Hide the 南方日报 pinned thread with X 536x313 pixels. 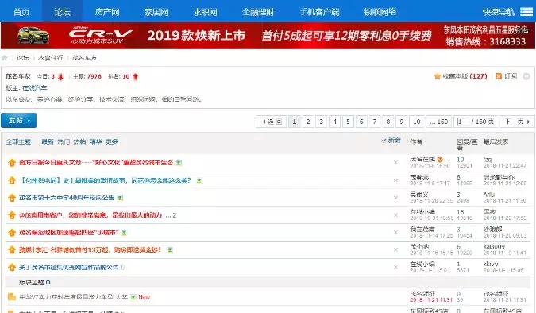(x=395, y=163)
